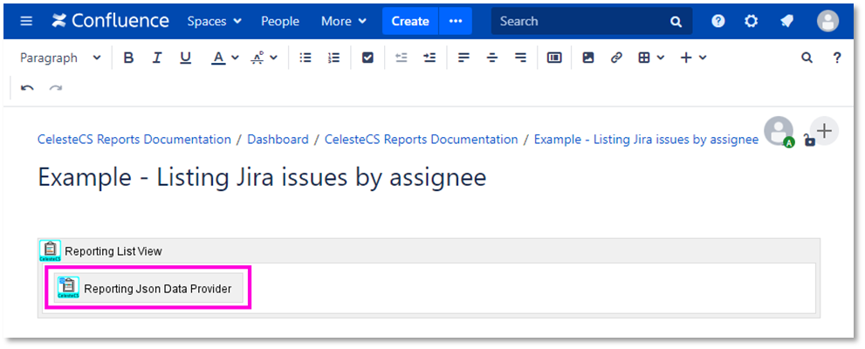Screen dimensions: 865x349
Task: Open the user profile avatar menu
Action: (x=828, y=22)
